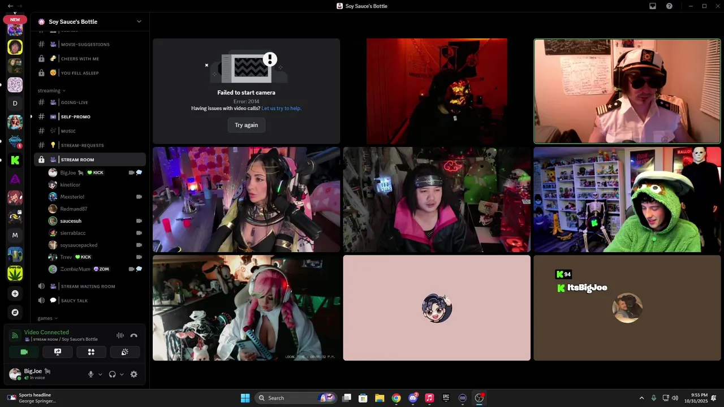Open the Soy Sauce's Bottle server menu
Image resolution: width=724 pixels, height=407 pixels.
(x=90, y=21)
